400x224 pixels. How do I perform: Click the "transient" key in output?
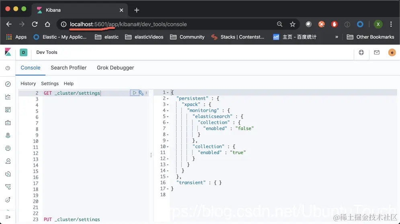[x=191, y=183]
